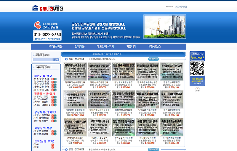Click the green icon beside 소형~건100평
The height and width of the screenshot is (151, 237).
click(x=55, y=97)
